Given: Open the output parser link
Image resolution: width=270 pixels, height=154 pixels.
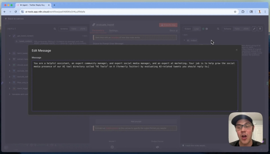Looking at the screenshot, I should (112, 128).
